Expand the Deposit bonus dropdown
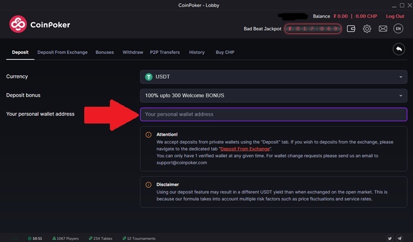 [x=273, y=96]
